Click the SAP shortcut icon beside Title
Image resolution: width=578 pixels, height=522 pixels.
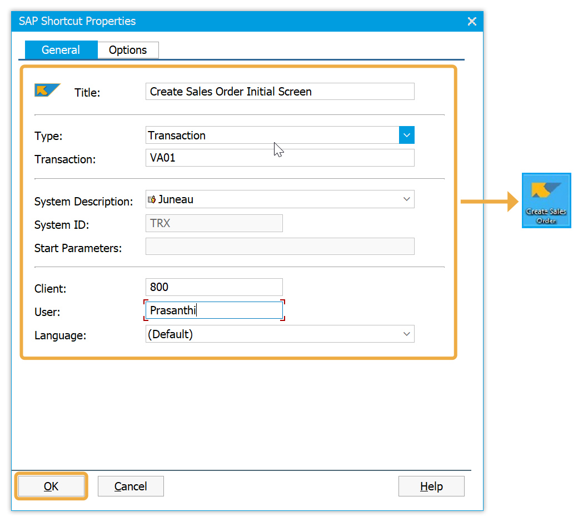47,90
